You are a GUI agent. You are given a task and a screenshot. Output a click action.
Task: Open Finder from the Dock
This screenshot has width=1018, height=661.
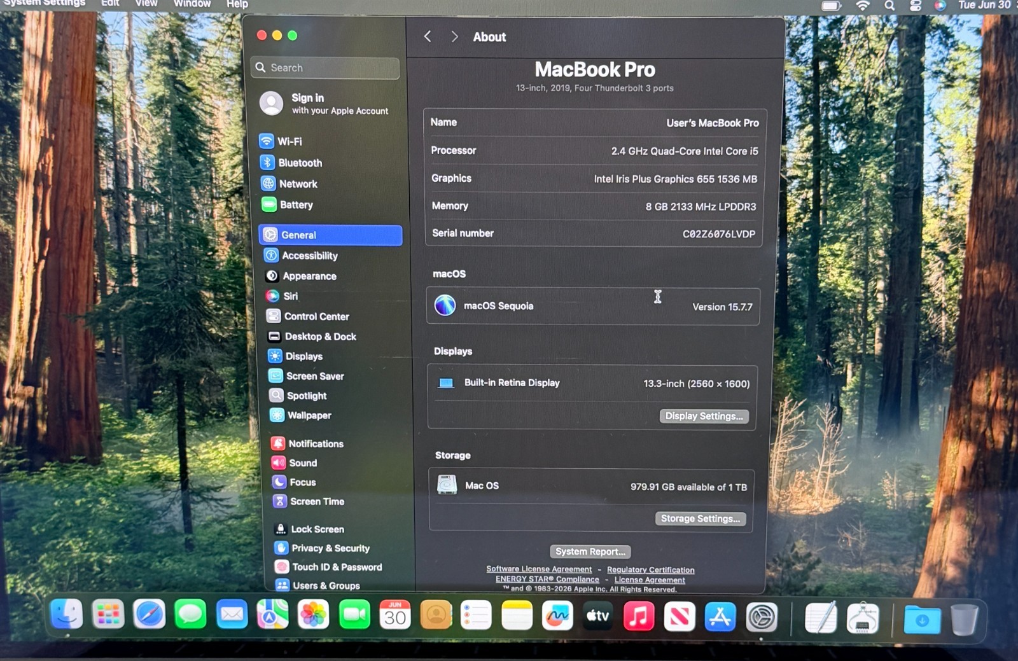66,615
